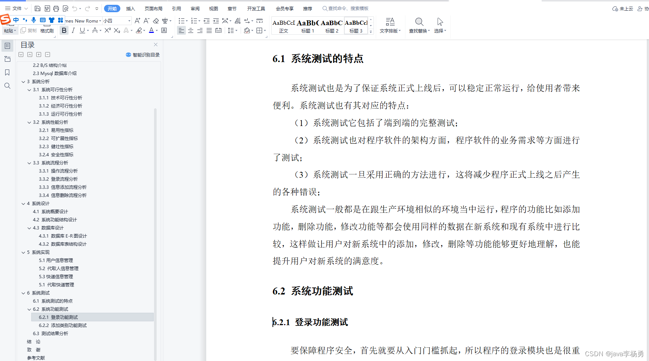
Task: Toggle Subscript X₂
Action: (x=117, y=31)
